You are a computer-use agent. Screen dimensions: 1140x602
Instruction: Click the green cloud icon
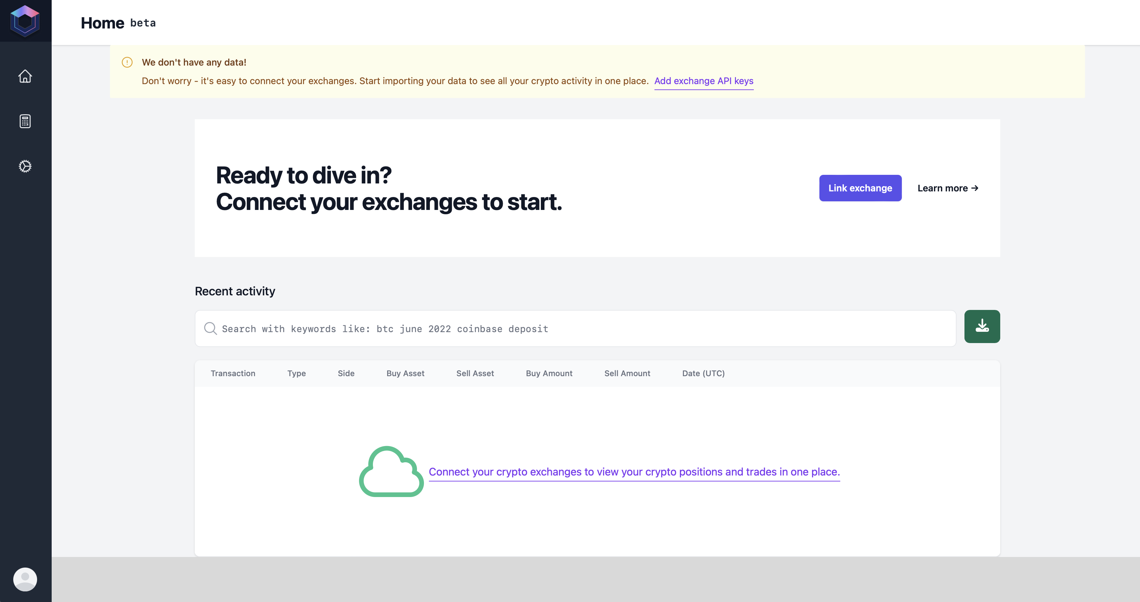[x=391, y=472]
